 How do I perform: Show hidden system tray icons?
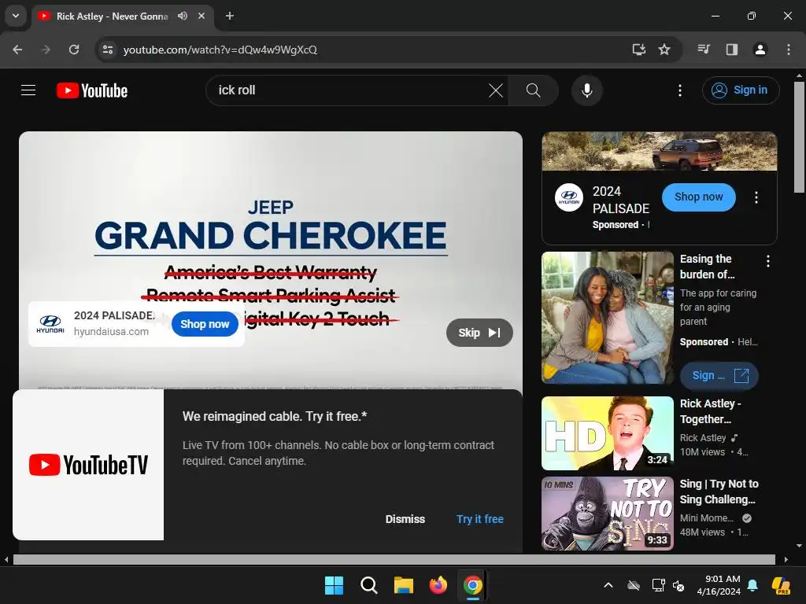coord(608,585)
